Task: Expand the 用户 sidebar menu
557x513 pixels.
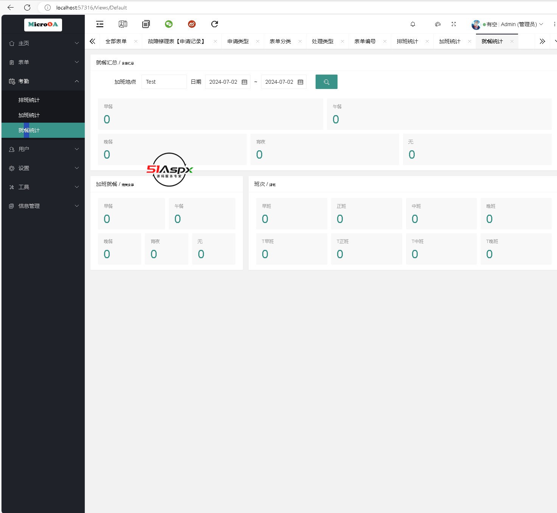Action: pos(43,149)
